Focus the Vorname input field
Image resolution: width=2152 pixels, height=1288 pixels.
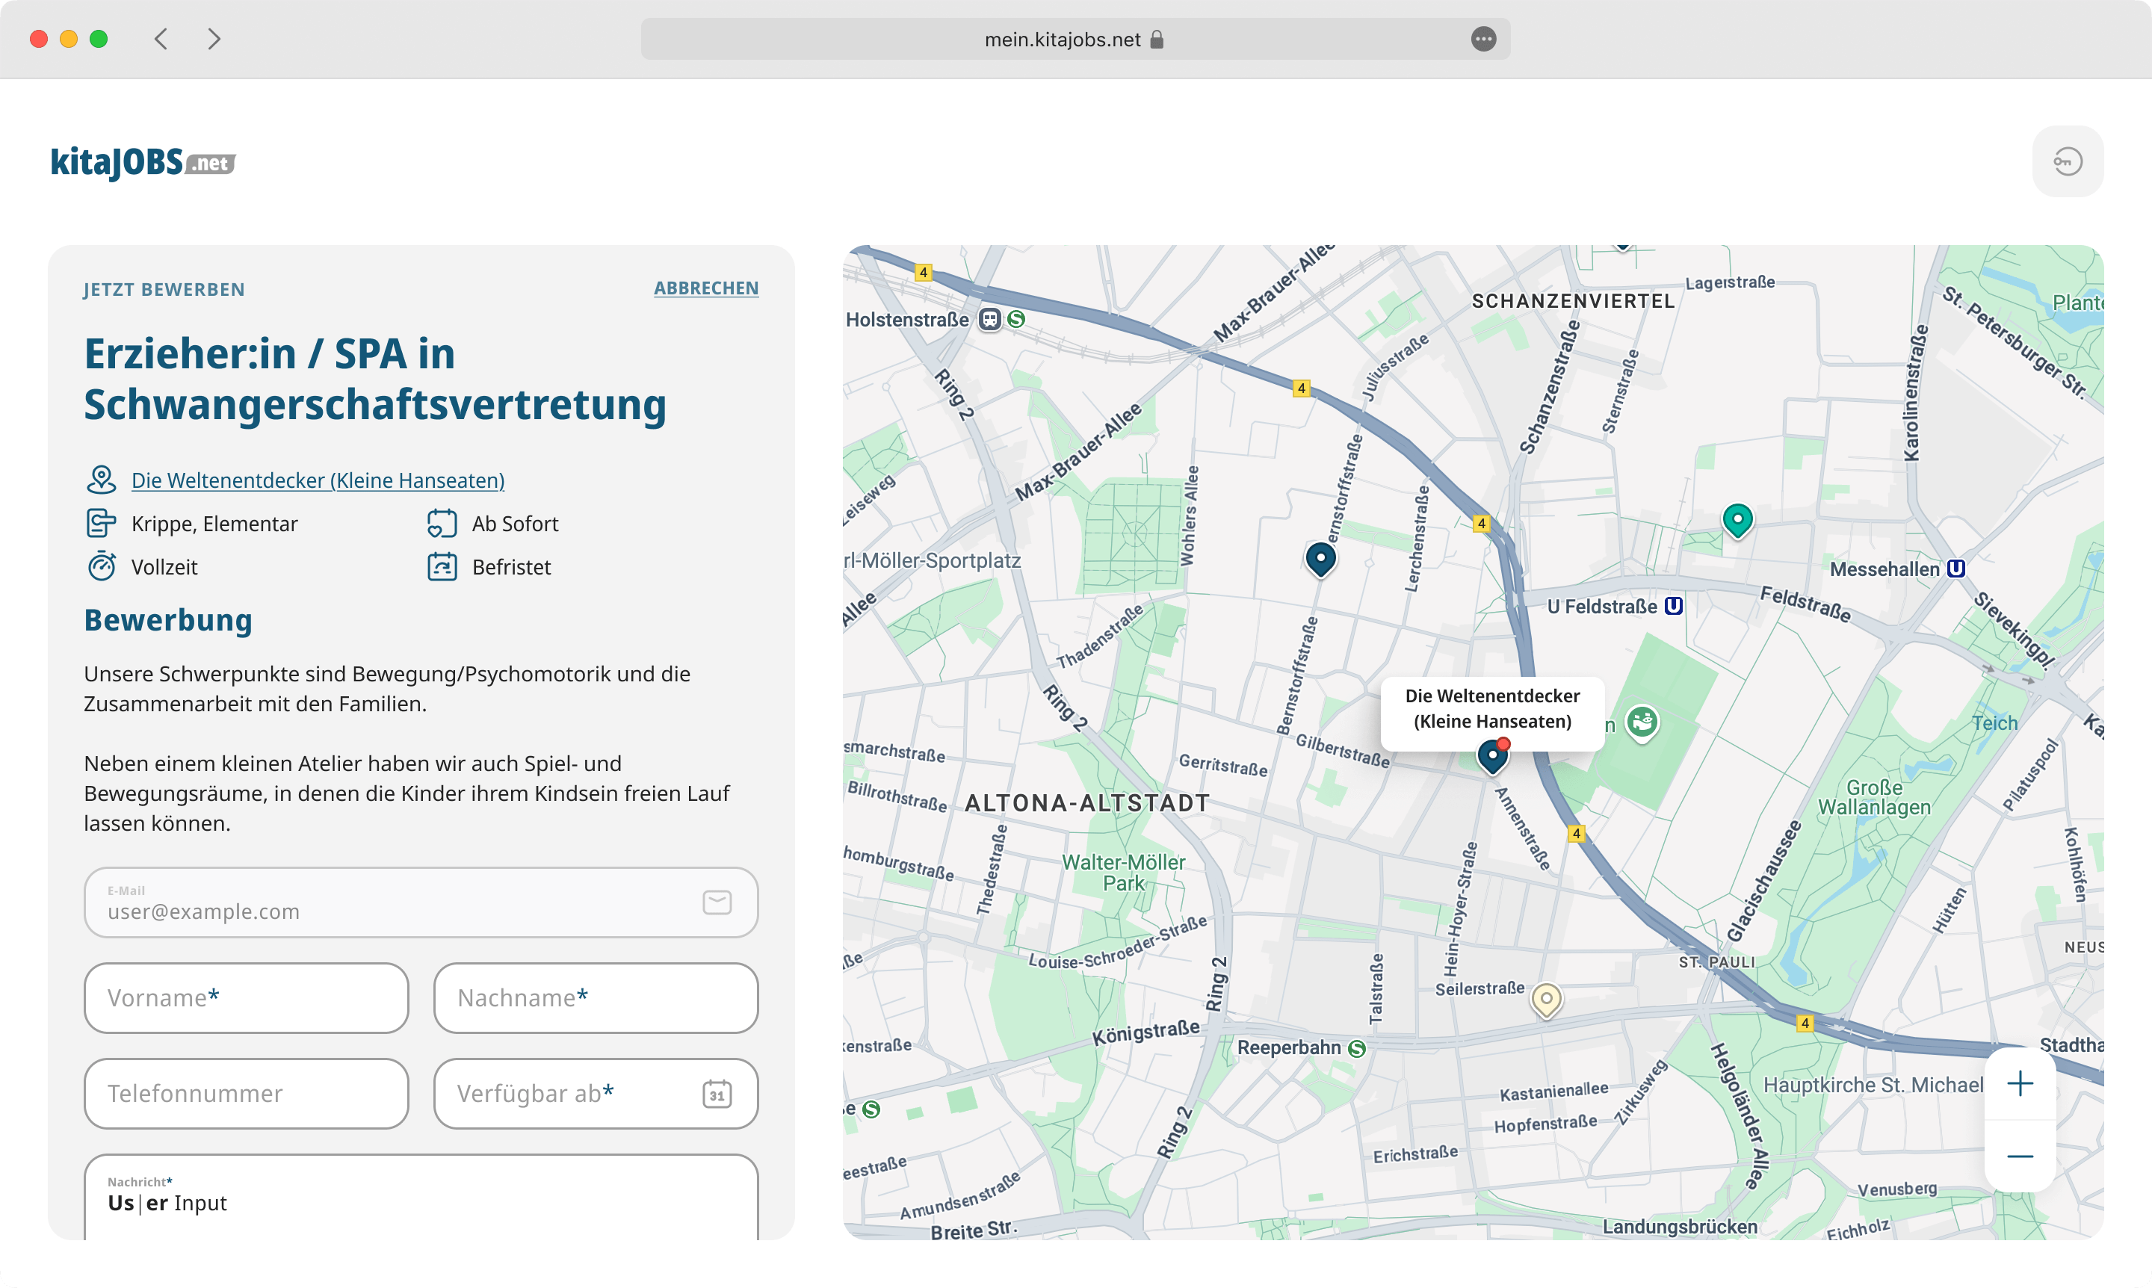point(247,998)
